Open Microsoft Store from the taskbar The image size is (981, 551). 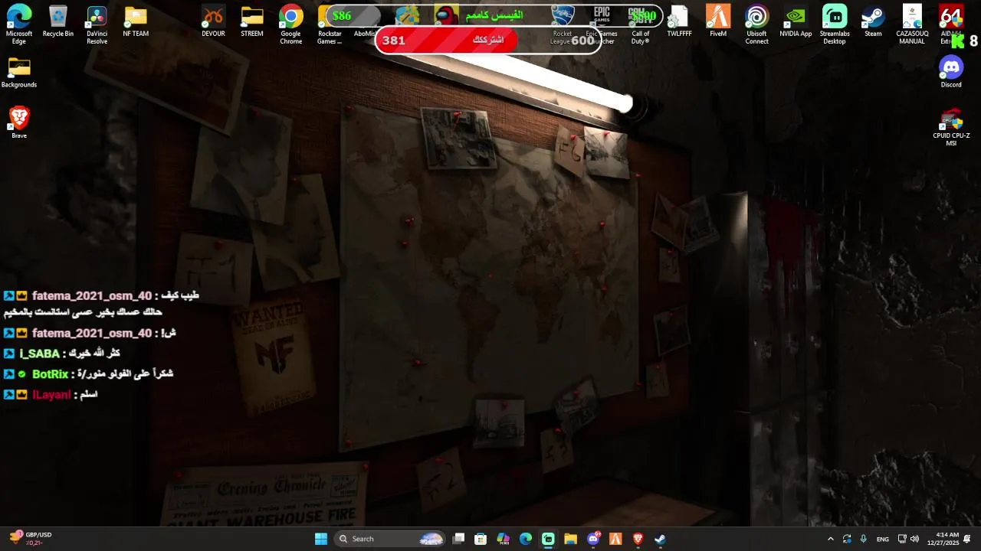click(481, 539)
